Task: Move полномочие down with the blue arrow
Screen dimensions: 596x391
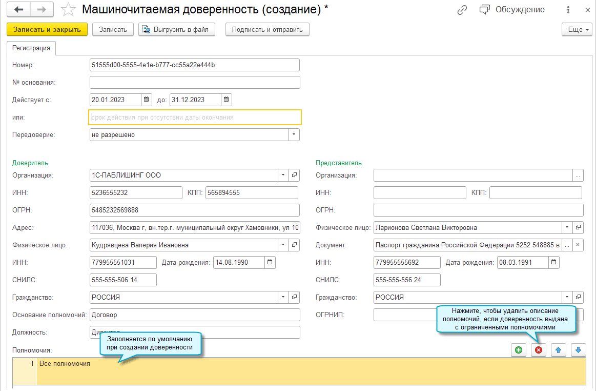Action: coord(578,350)
